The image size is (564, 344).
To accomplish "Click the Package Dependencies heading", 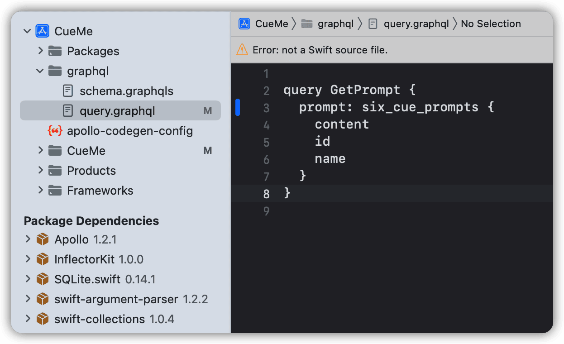I will (x=91, y=221).
